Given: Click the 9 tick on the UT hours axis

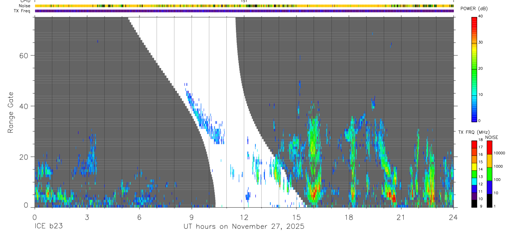Looking at the screenshot, I should pos(191,217).
